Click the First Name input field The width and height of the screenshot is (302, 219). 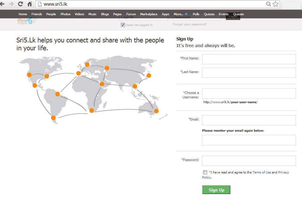point(249,59)
